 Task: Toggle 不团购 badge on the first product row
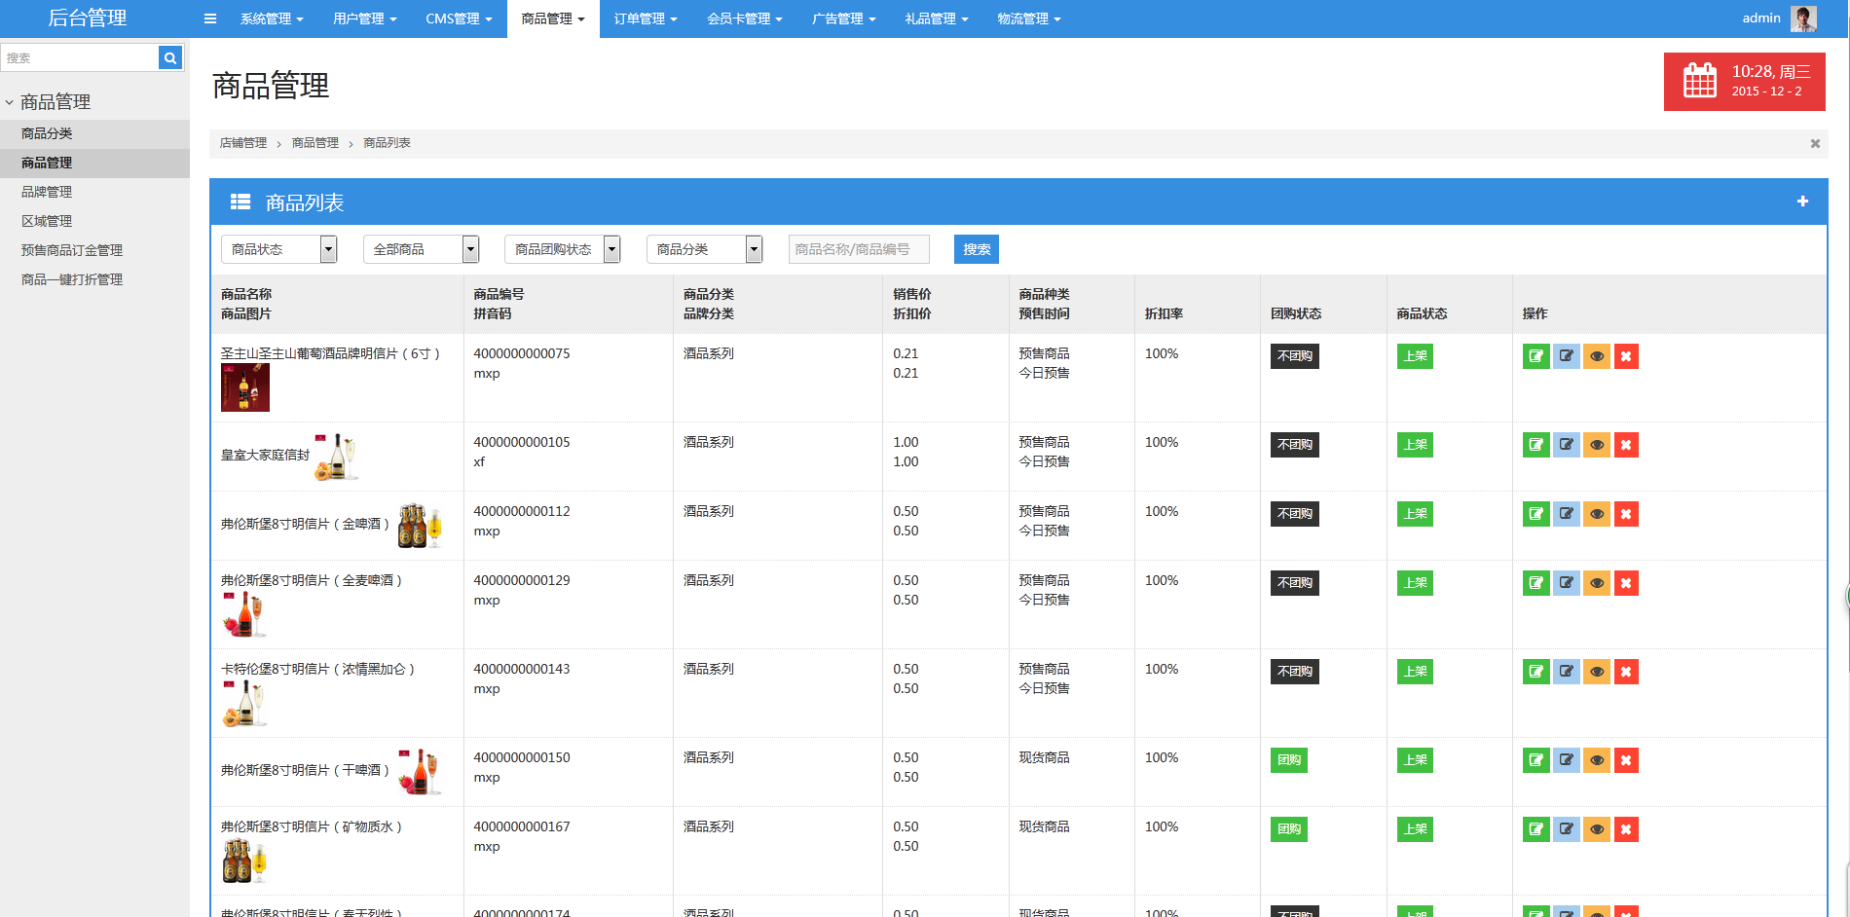[1294, 356]
